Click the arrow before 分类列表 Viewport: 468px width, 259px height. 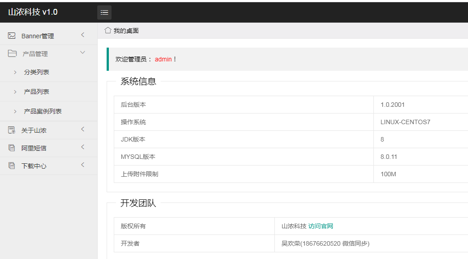[x=15, y=73]
